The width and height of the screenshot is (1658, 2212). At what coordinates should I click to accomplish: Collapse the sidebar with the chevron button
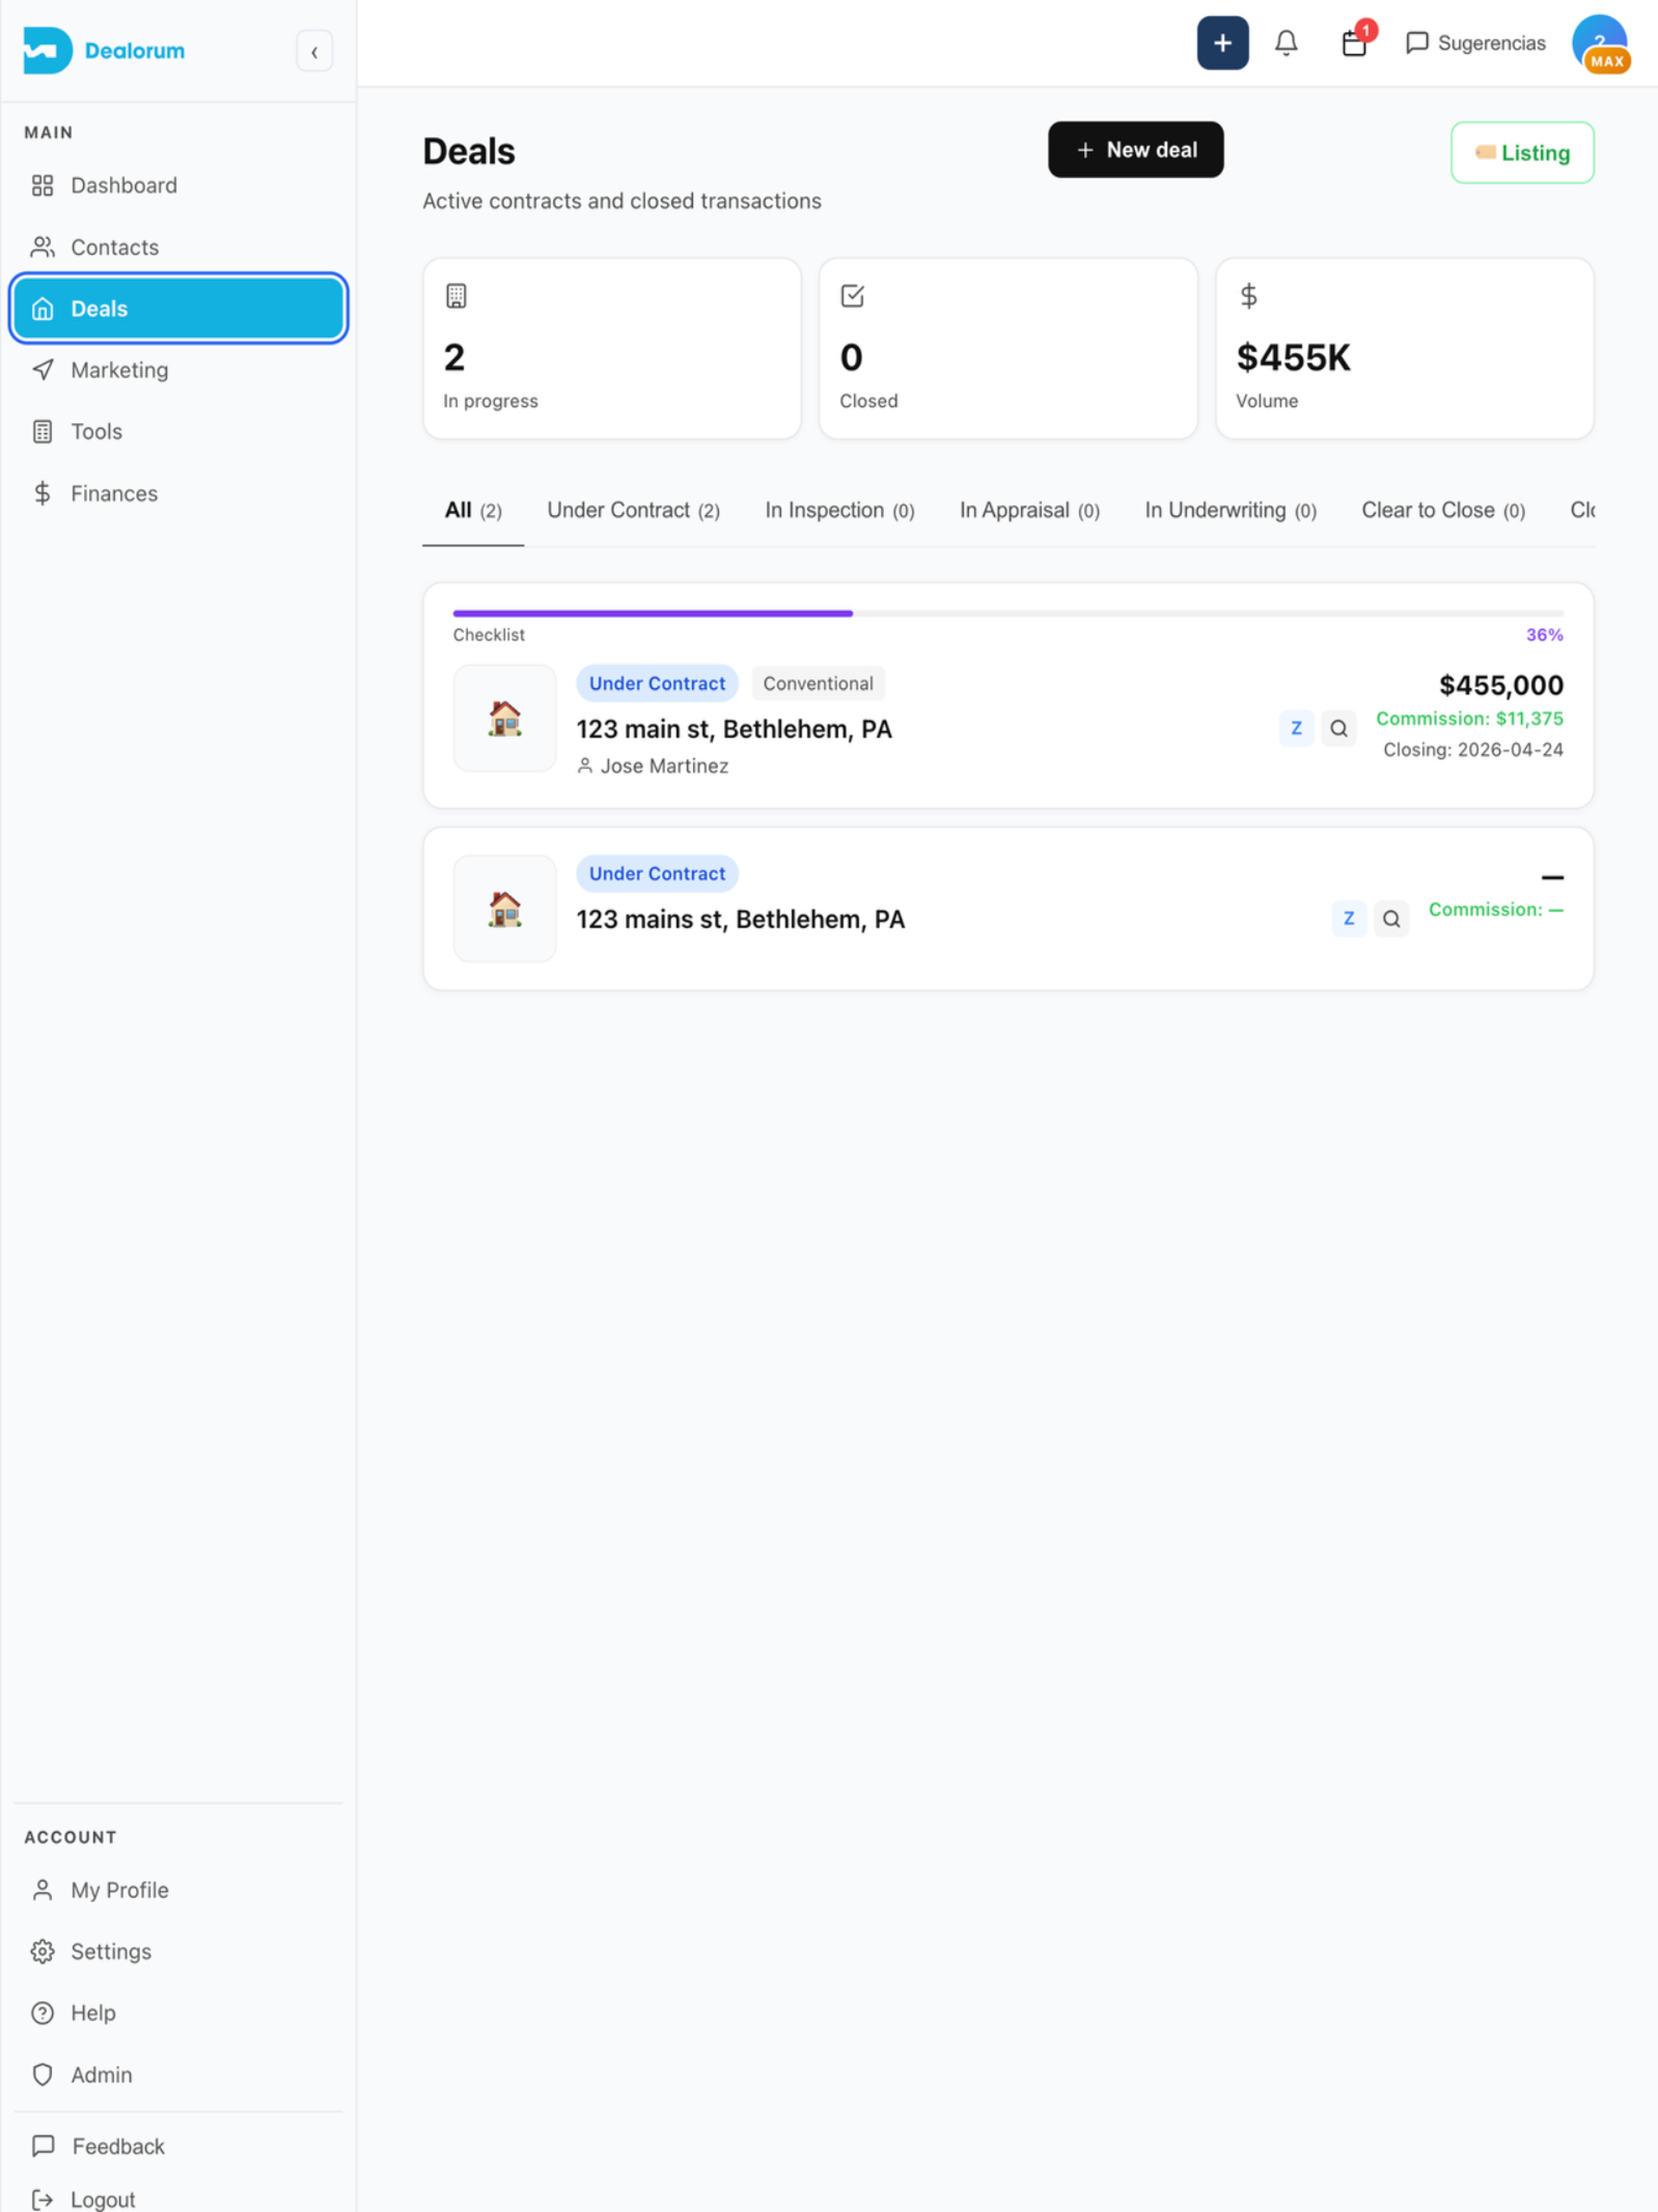pyautogui.click(x=314, y=51)
